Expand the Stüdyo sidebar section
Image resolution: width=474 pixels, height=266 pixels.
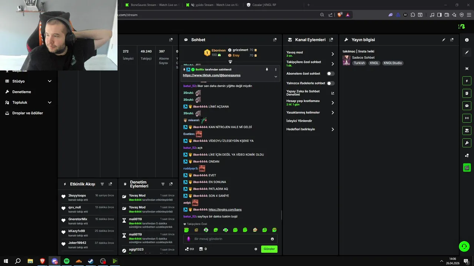tap(50, 81)
